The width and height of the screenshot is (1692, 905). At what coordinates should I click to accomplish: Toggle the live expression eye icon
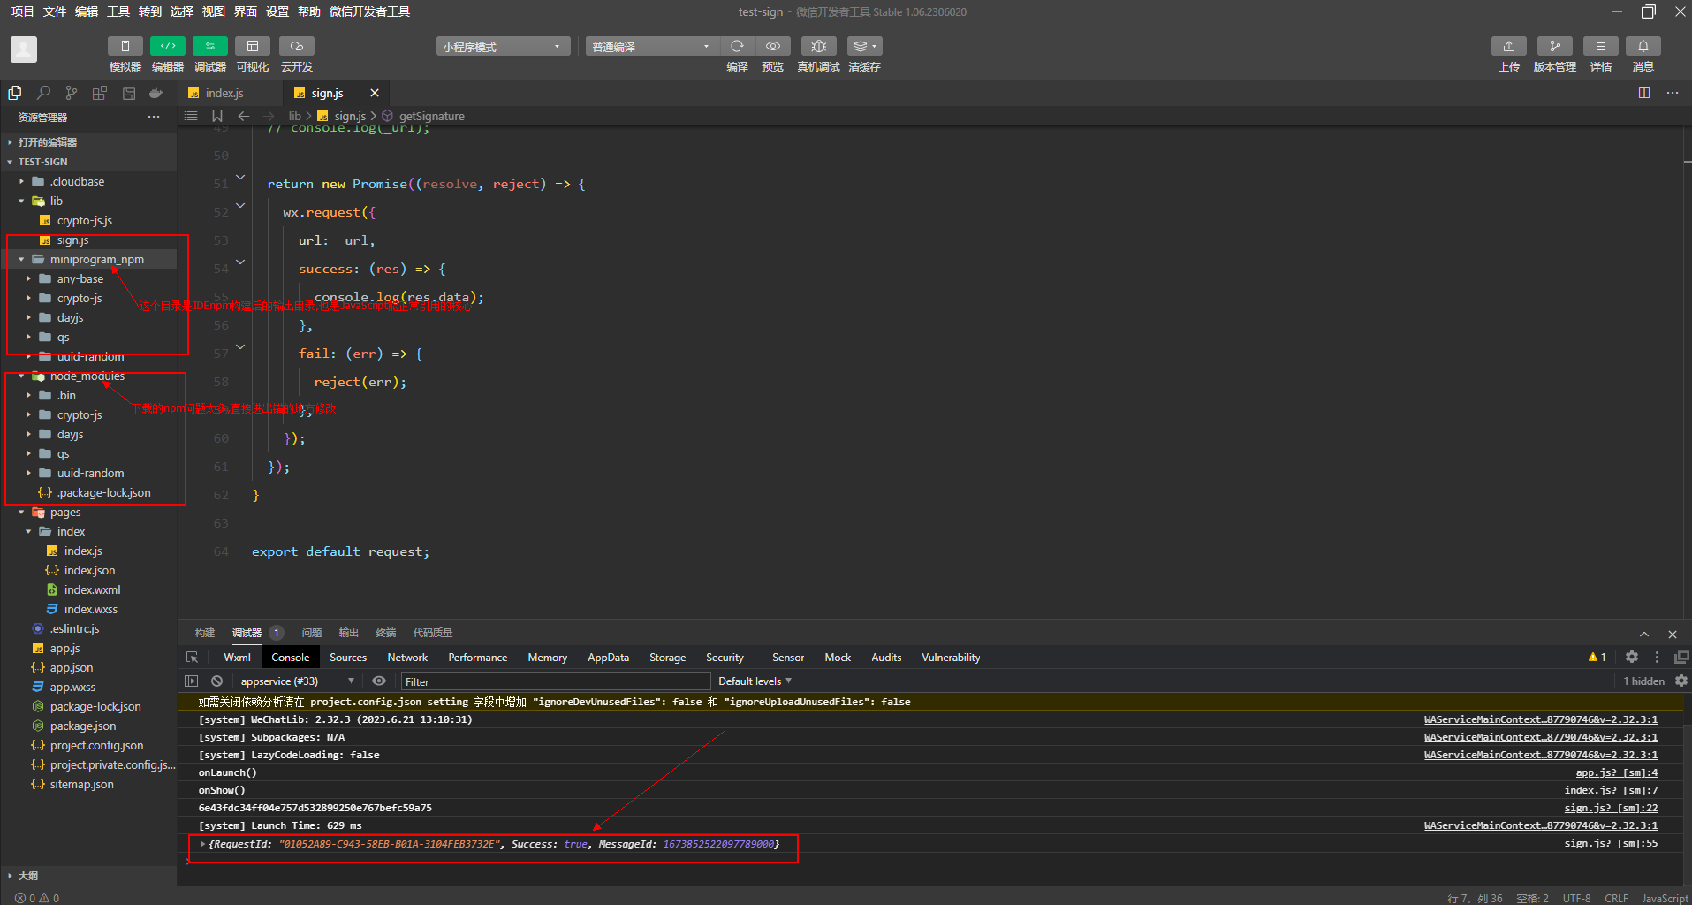(379, 681)
